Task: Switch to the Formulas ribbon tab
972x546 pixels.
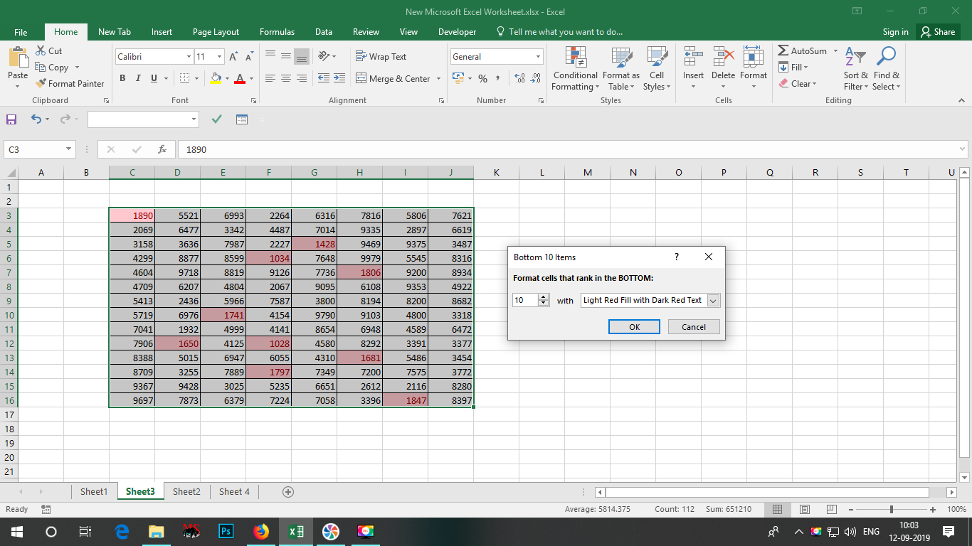Action: pyautogui.click(x=277, y=32)
